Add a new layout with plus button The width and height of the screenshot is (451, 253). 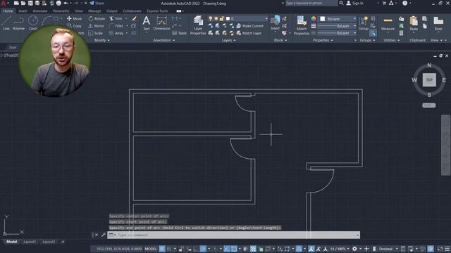[63, 242]
